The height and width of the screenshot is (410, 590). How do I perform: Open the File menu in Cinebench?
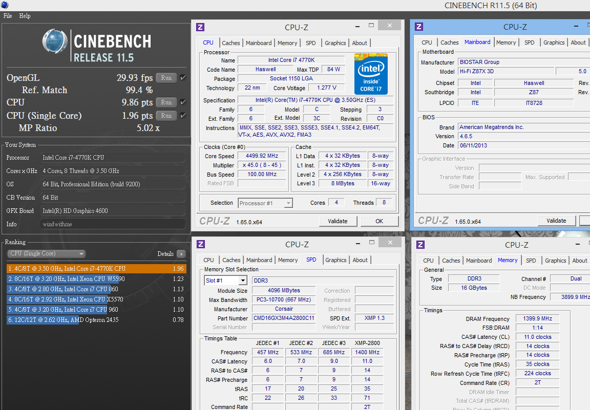coord(8,16)
